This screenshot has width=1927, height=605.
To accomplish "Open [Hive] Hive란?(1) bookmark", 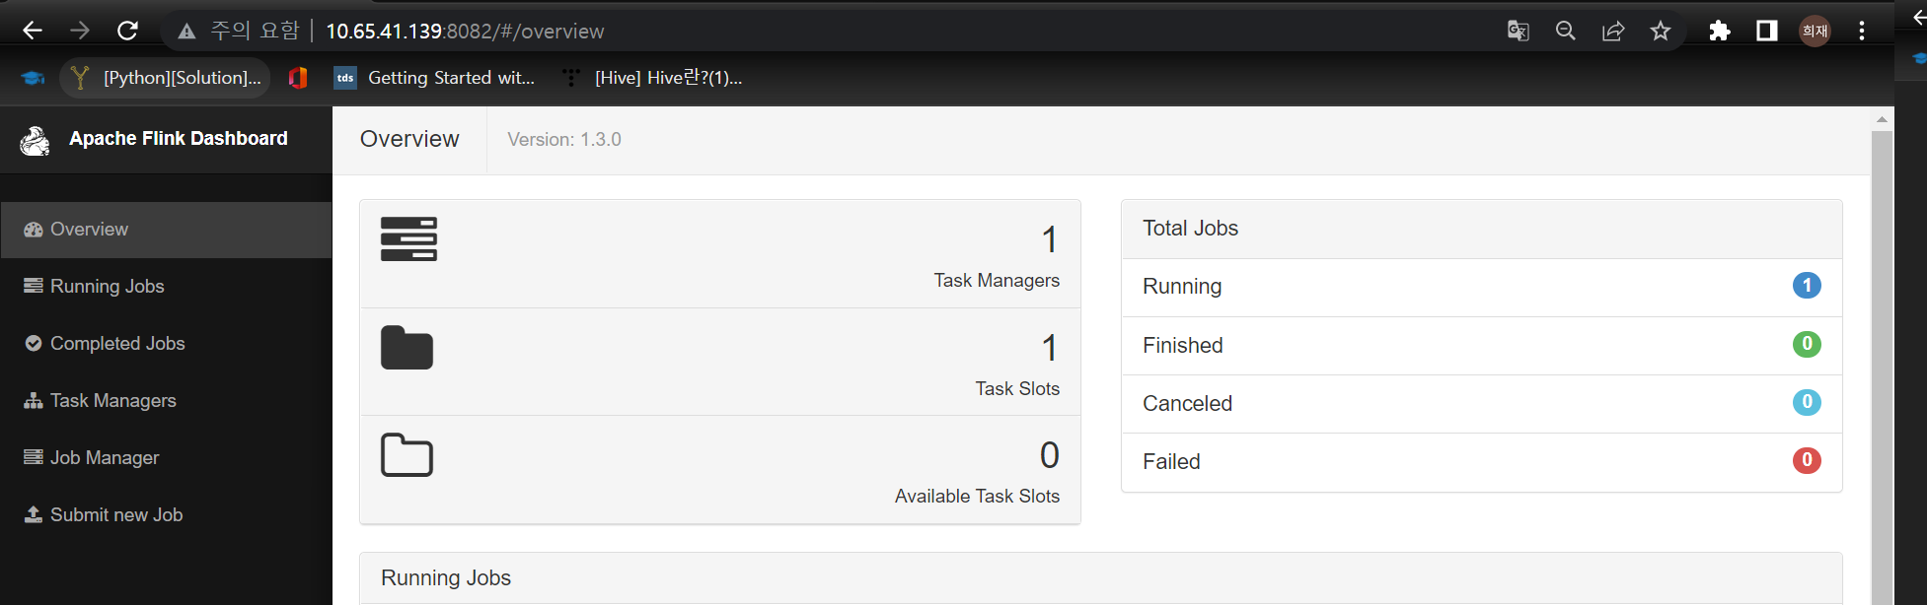I will (651, 78).
